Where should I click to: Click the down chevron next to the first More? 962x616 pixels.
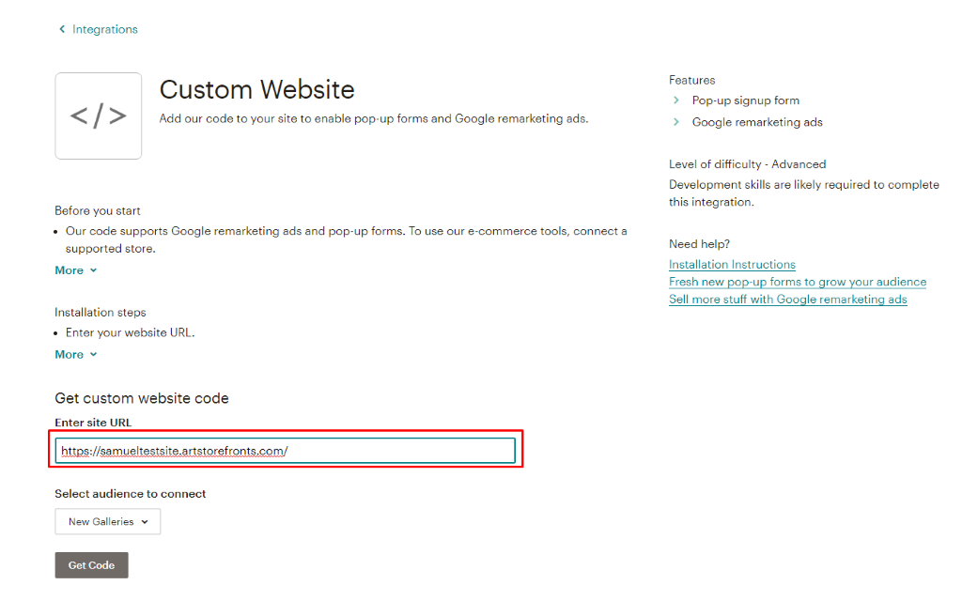[x=94, y=270]
